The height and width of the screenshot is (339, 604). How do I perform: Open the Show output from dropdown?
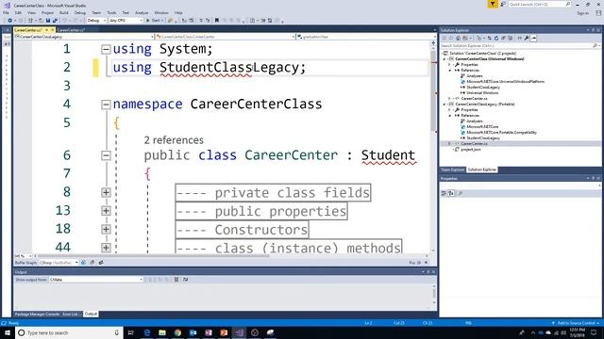click(96, 280)
